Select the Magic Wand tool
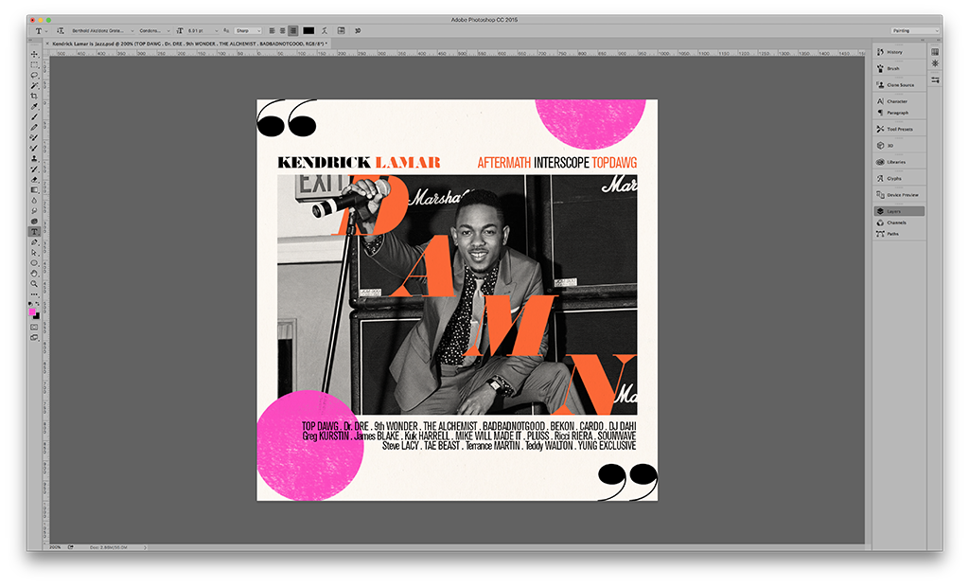Viewport: 969px width, 587px height. tap(35, 85)
